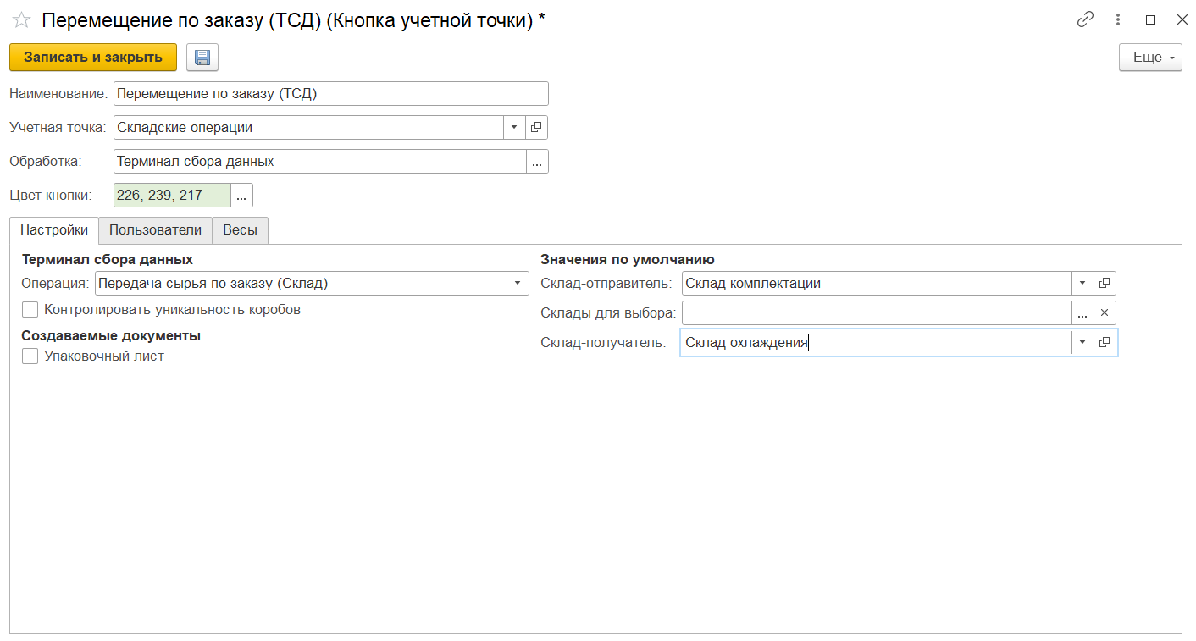Open Учетная точка record with open icon
This screenshot has height=641, width=1196.
click(x=537, y=128)
